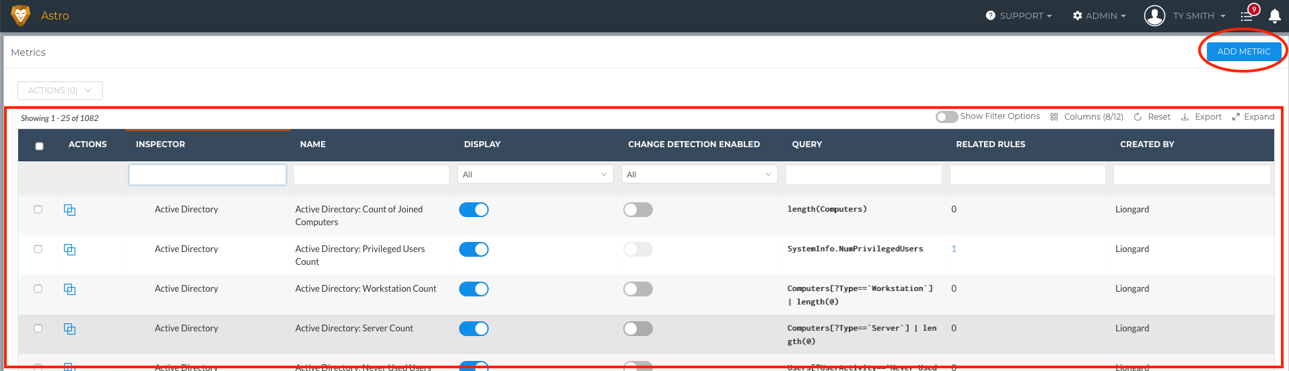The width and height of the screenshot is (1289, 371).
Task: Turn off Display for Count of Joined Computers
Action: 474,210
